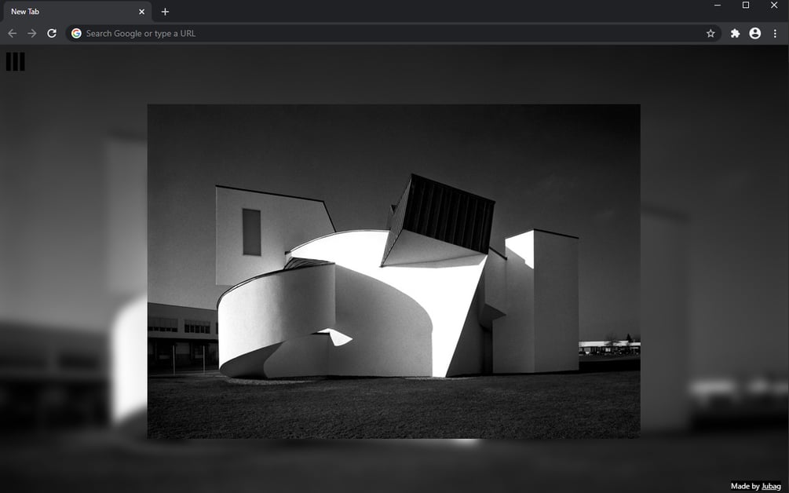Click the building photograph

(x=393, y=271)
